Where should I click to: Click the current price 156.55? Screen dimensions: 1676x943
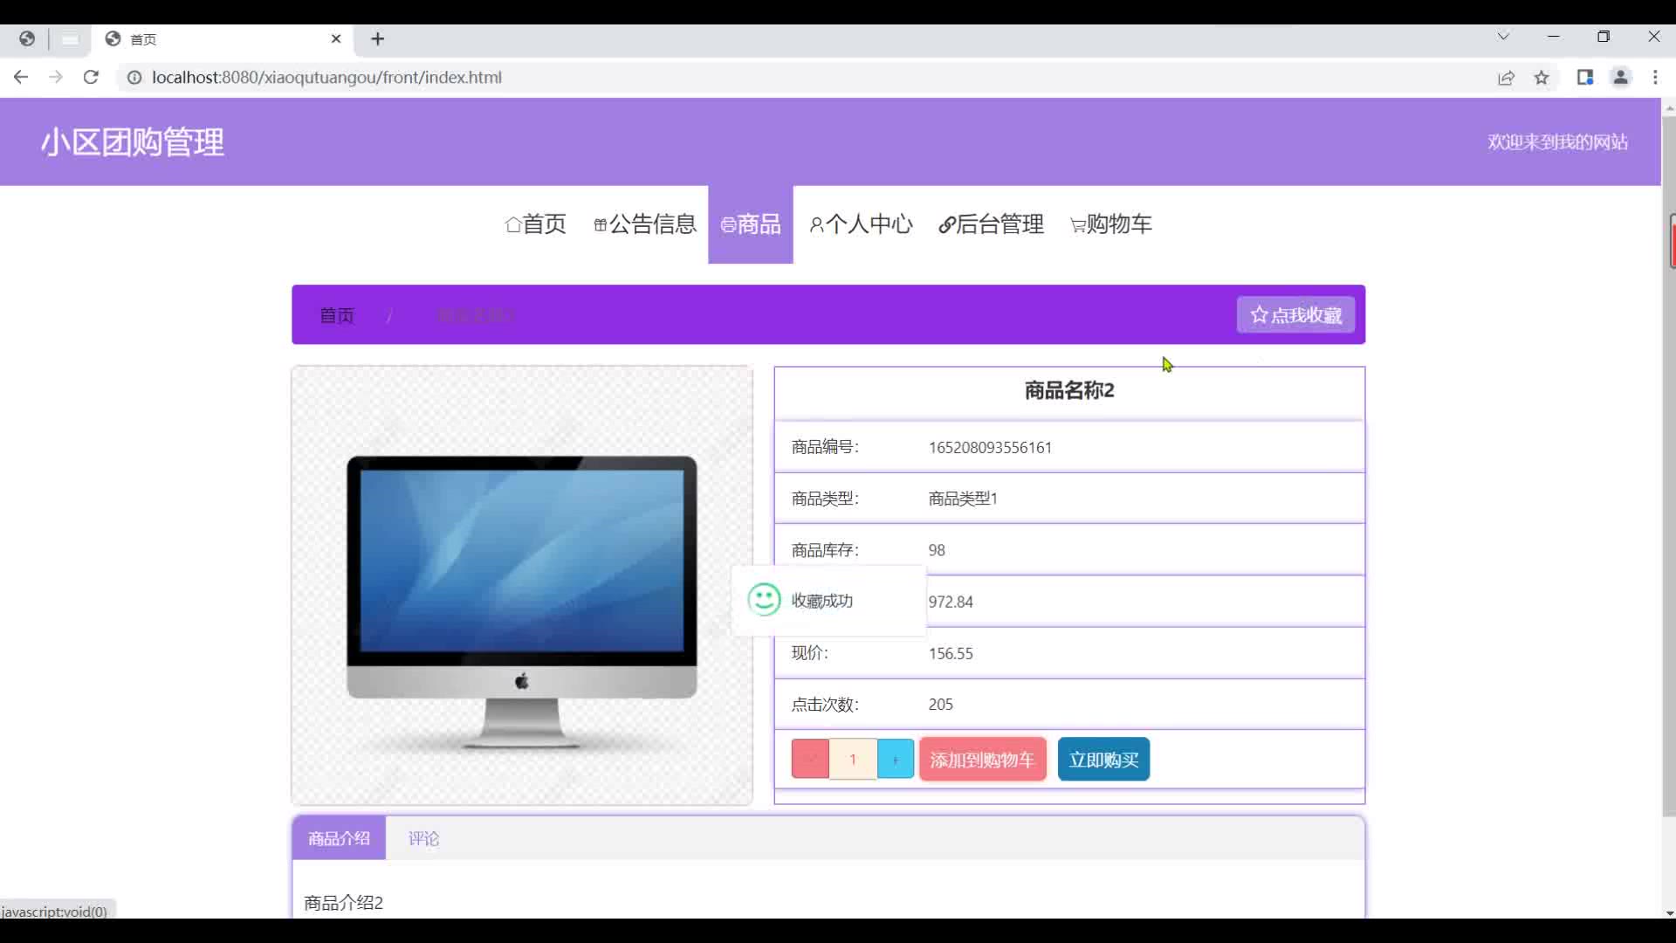(951, 653)
